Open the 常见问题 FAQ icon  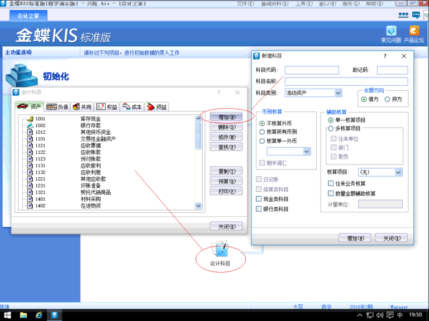point(391,31)
